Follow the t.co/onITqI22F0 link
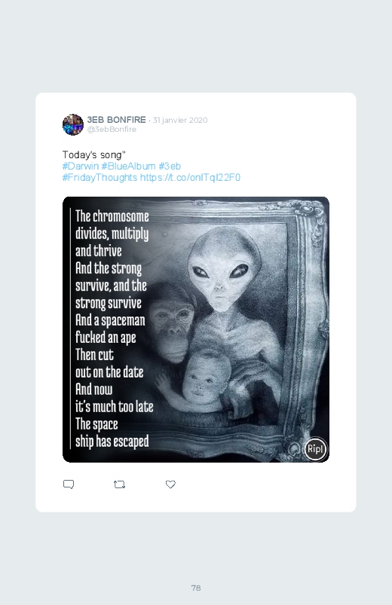 coord(190,178)
